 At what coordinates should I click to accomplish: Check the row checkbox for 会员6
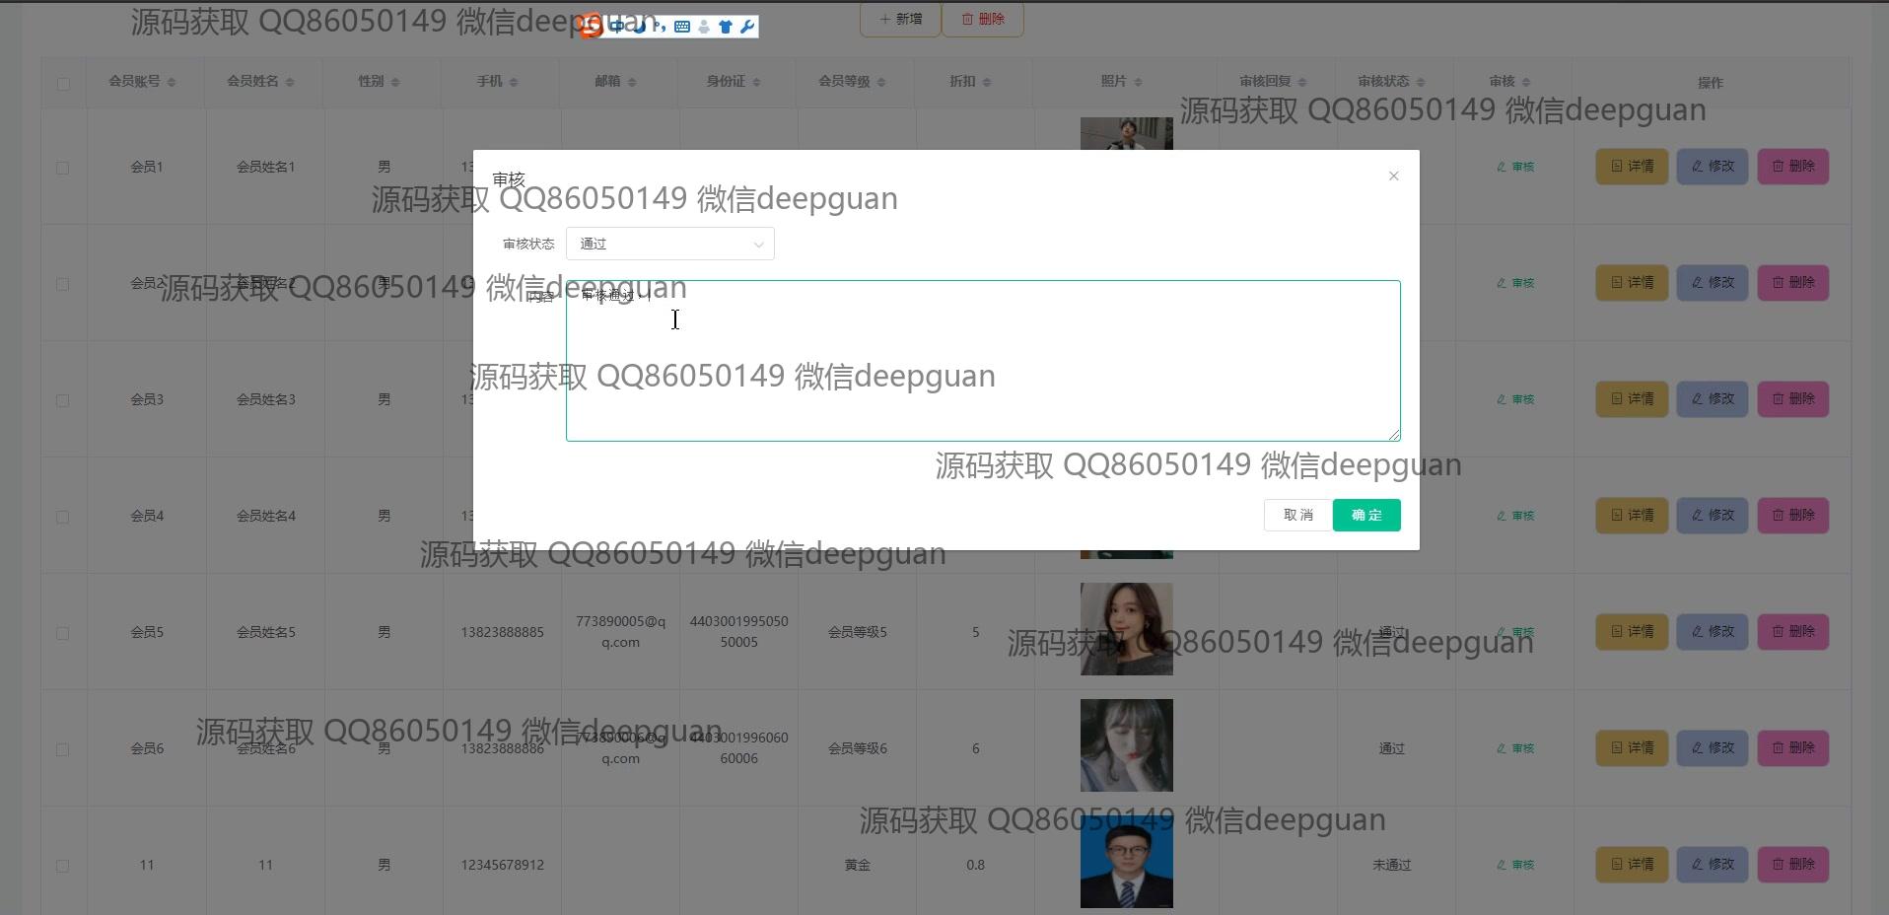(63, 749)
